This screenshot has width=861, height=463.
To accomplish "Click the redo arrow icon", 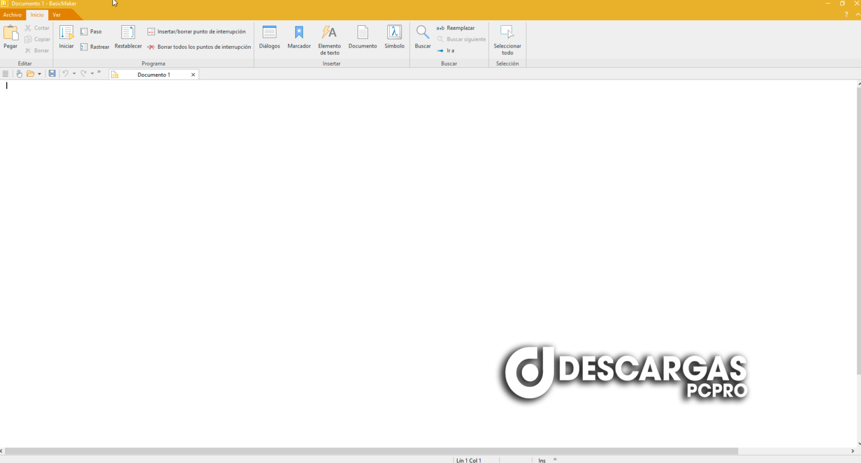I will point(84,74).
